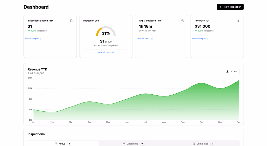Select the Active tab count badge
Screen dimensions: 267x146
[70, 144]
